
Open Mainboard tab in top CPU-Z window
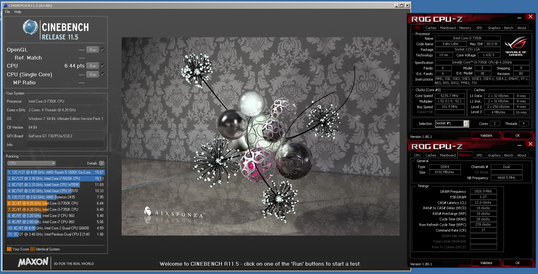(x=448, y=28)
